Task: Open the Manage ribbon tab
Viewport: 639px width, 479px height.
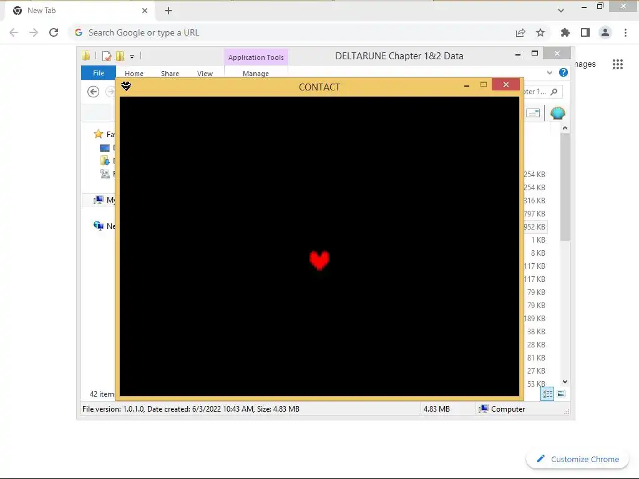Action: coord(256,74)
